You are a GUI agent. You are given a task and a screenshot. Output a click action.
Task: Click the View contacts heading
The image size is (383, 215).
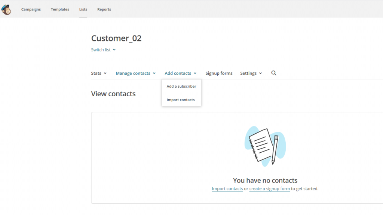coord(113,94)
